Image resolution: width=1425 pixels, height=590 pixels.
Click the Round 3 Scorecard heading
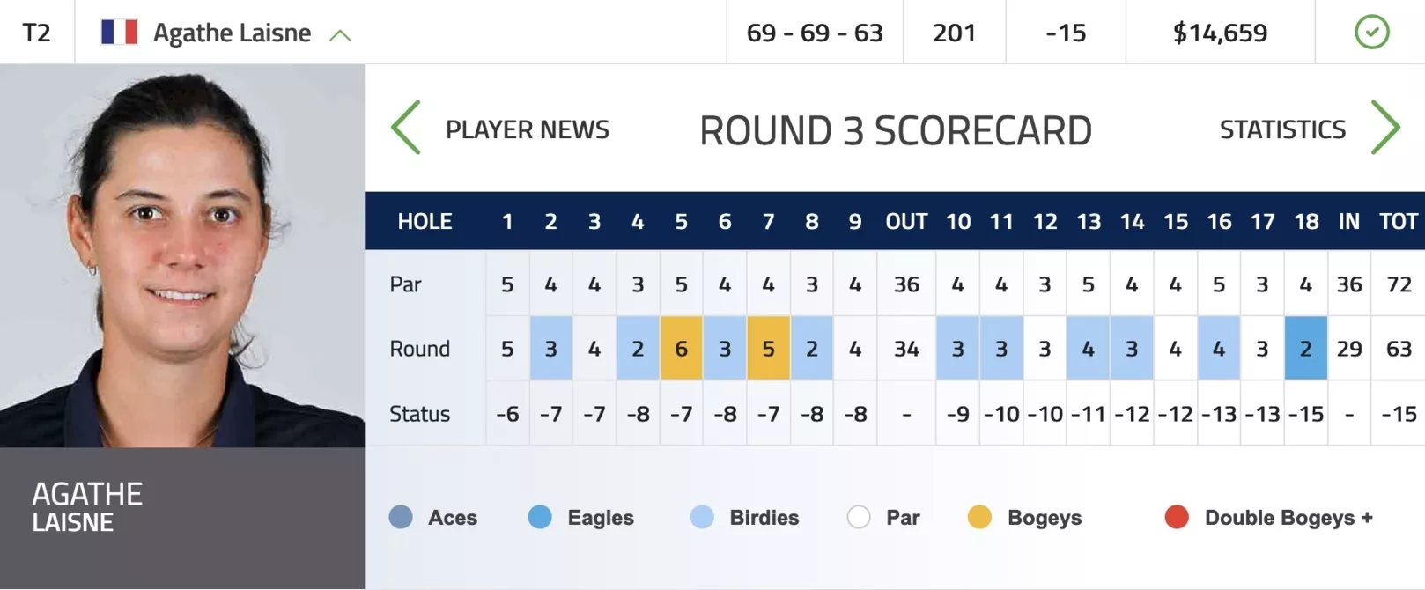coord(896,130)
